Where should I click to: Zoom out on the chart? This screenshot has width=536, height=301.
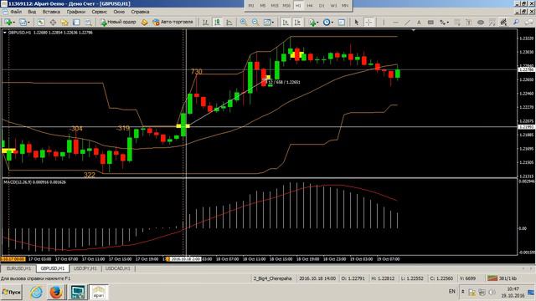click(255, 23)
